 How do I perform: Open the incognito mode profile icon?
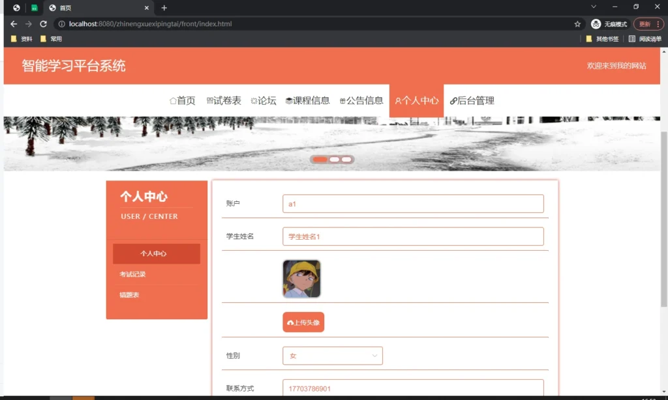point(596,24)
